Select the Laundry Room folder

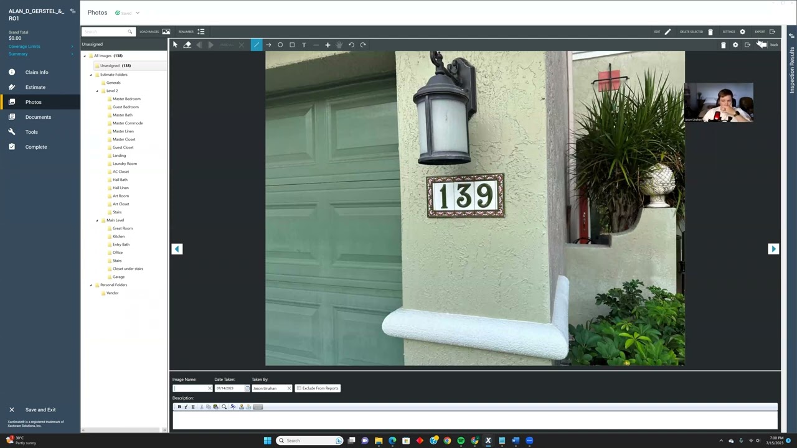[x=125, y=164]
